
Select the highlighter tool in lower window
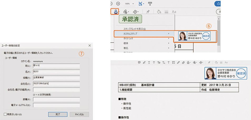144,63
